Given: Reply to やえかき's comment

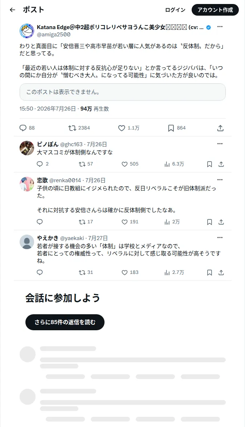Looking at the screenshot, I should [40, 272].
